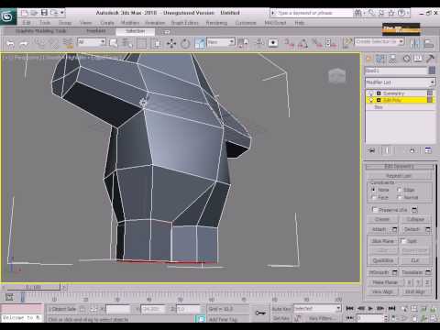
Task: Collapse the Edit Geometry rollout
Action: [400, 166]
